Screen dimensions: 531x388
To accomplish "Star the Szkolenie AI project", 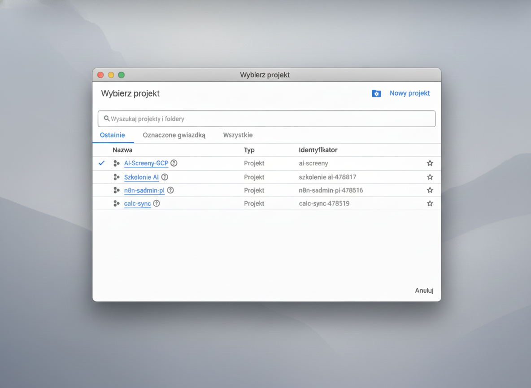I will click(x=430, y=177).
